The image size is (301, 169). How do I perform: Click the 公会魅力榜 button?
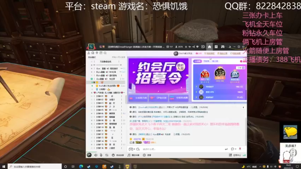(x=138, y=98)
